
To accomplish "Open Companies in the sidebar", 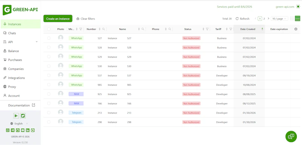I will (x=21, y=69).
